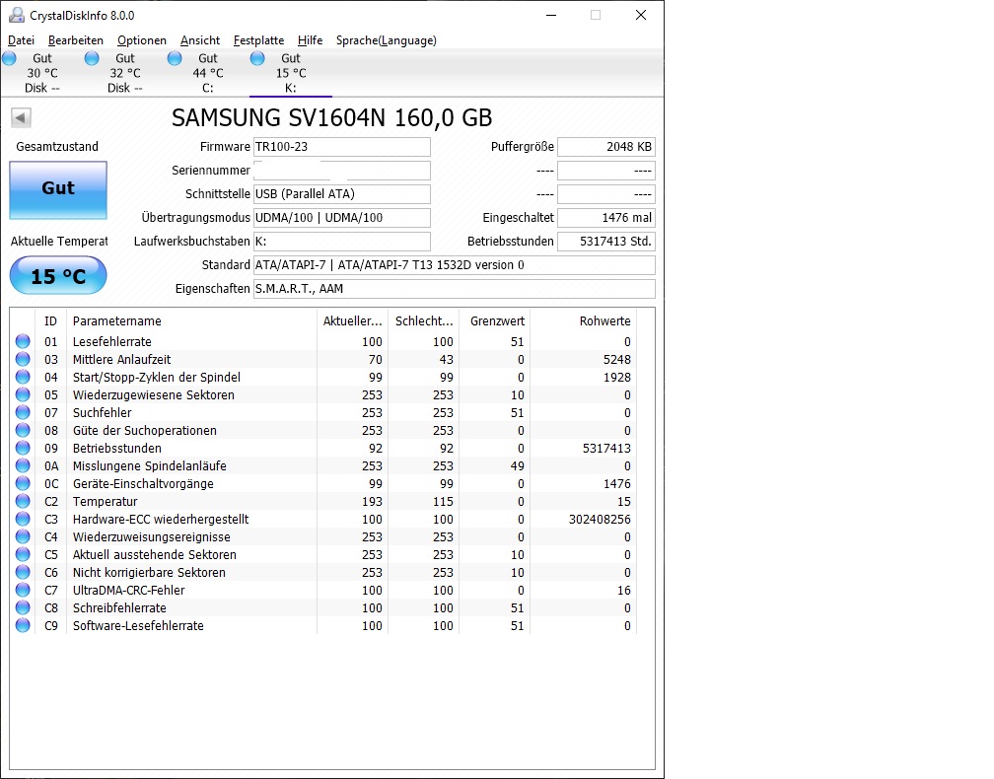Minimize the CrystalDiskInfo window
This screenshot has width=994, height=779.
551,15
